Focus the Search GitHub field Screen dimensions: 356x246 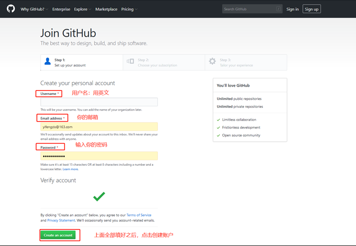252,9
